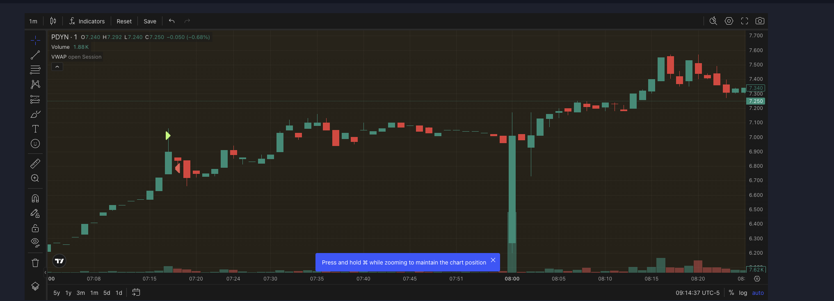Open the Object Tree layers icon
The image size is (834, 301).
click(x=35, y=286)
